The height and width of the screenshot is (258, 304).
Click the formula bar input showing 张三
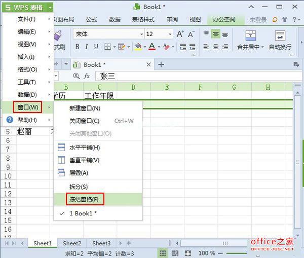[x=199, y=76]
